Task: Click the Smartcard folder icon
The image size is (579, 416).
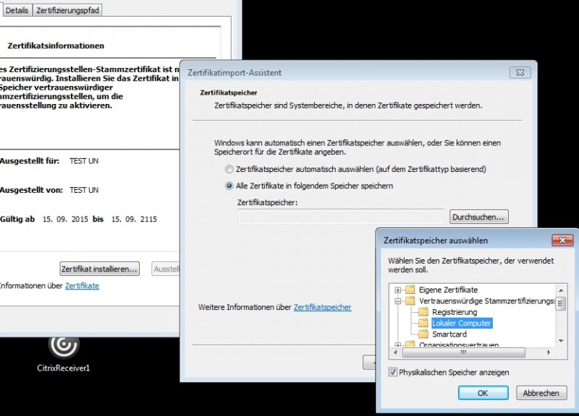Action: pos(423,334)
